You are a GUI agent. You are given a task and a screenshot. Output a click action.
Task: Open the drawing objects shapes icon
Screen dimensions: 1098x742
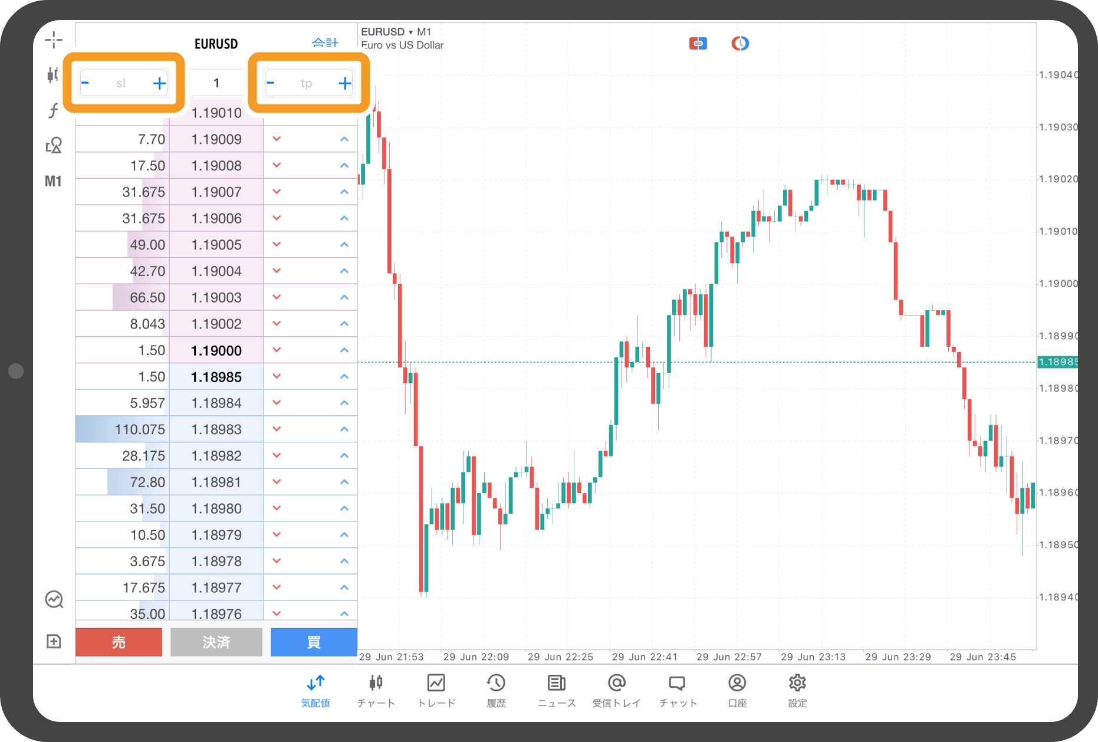[x=54, y=145]
